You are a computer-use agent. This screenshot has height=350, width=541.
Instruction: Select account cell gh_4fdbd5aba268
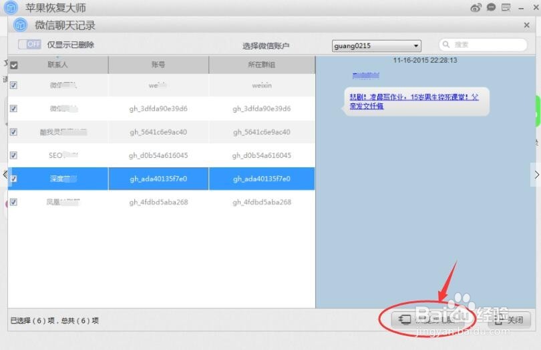(159, 202)
